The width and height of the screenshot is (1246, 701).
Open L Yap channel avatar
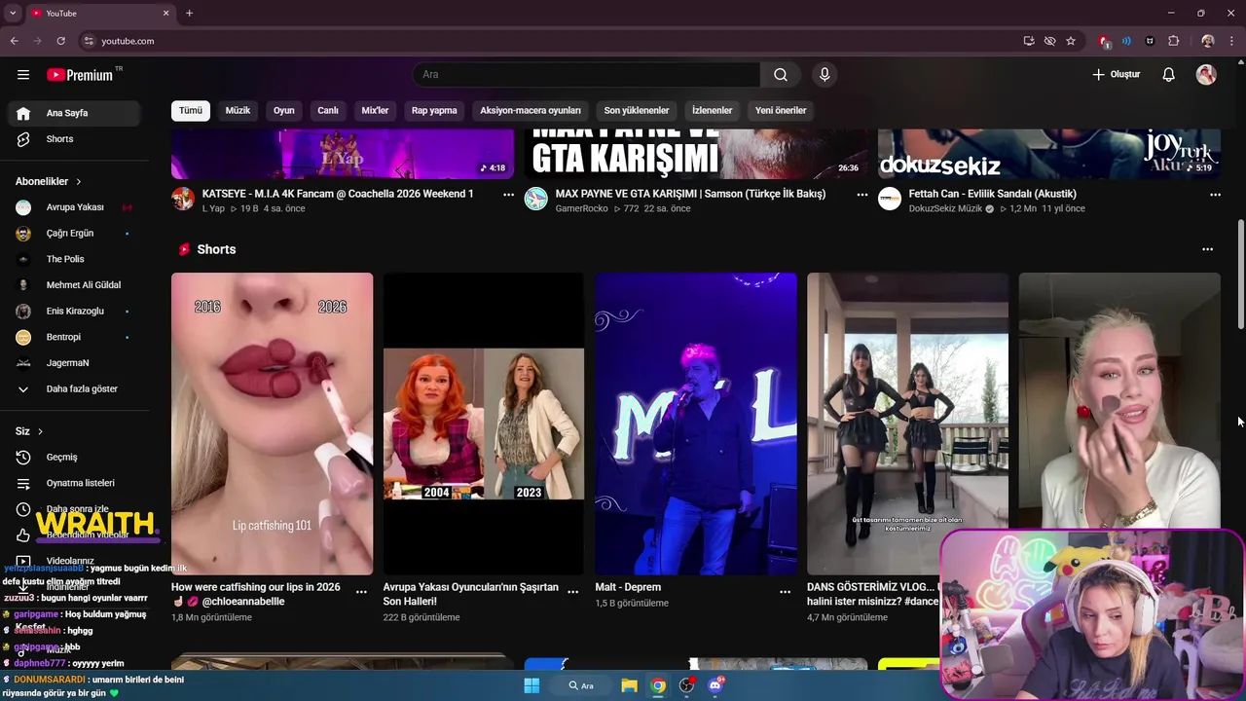coord(183,200)
